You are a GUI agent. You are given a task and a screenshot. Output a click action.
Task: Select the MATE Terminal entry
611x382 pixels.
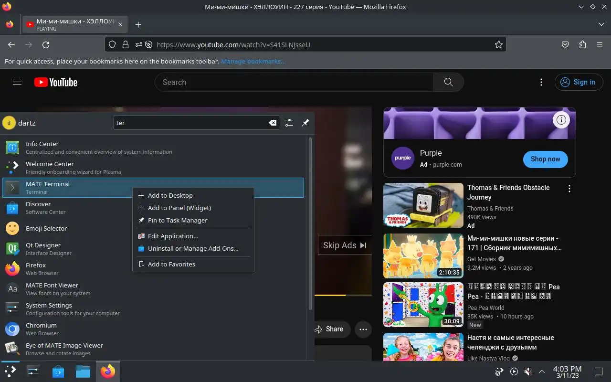[x=153, y=188]
